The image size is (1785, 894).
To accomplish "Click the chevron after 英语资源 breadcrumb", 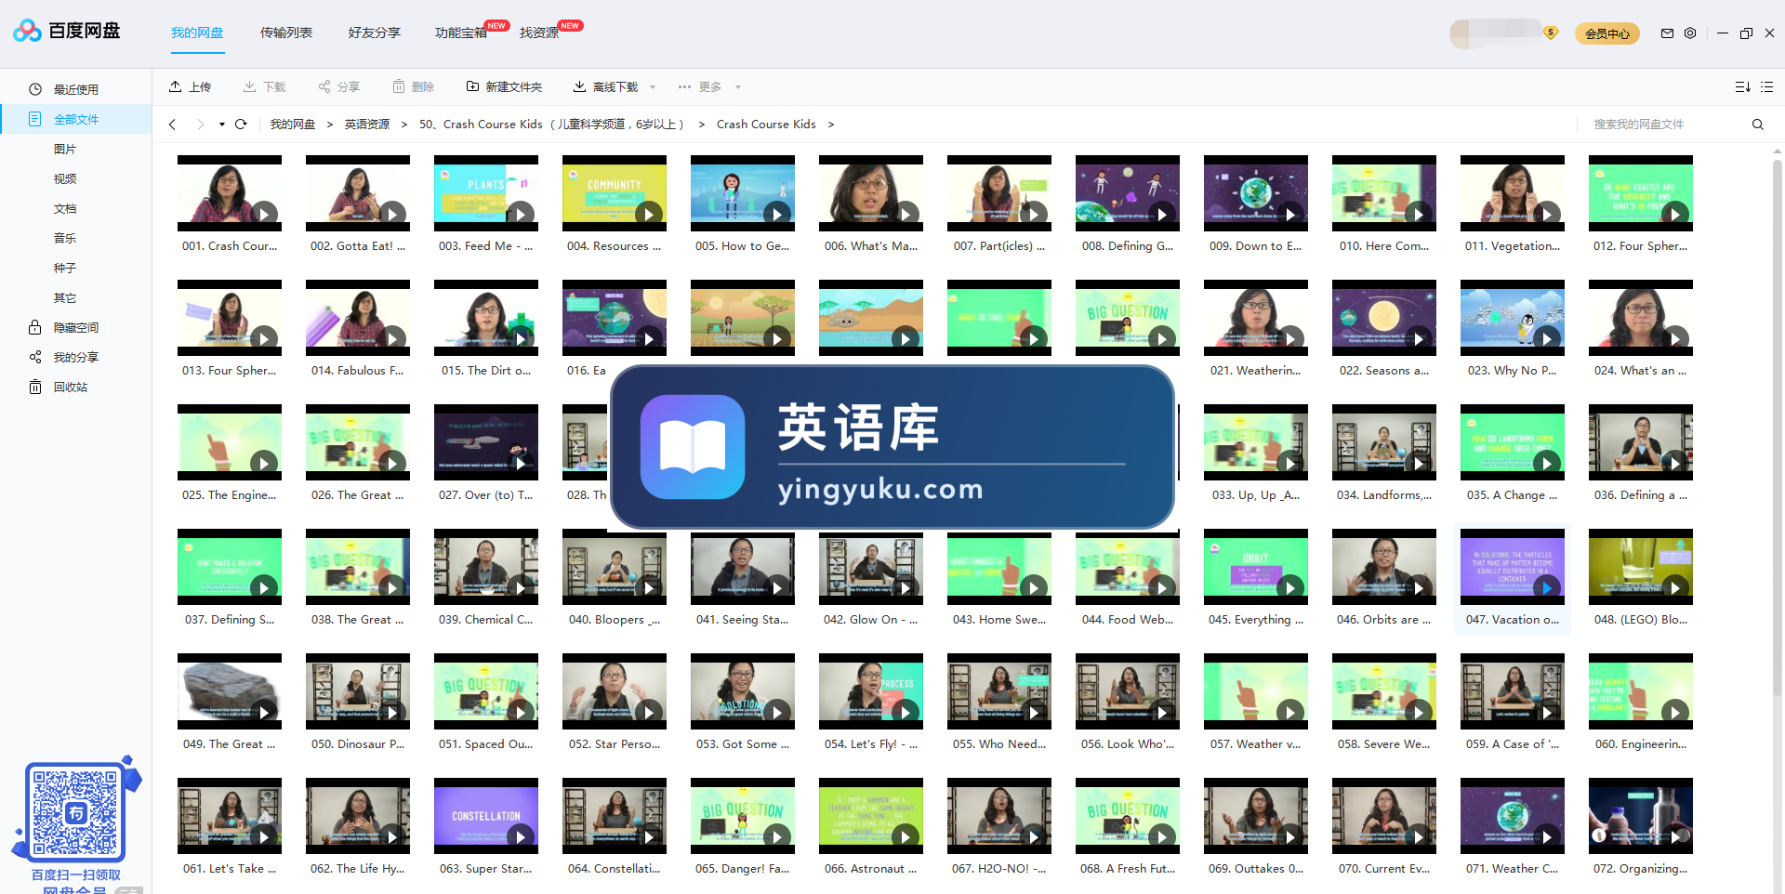I will (x=404, y=125).
